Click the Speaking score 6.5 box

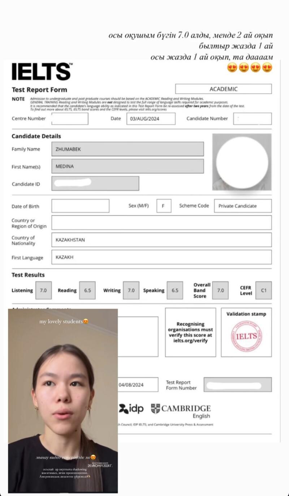click(x=175, y=290)
